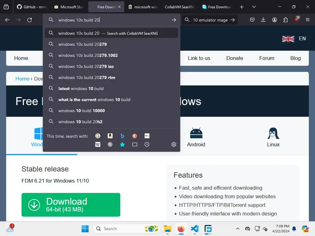The height and width of the screenshot is (236, 315).
Task: Open Copilot preview in taskbar
Action: (305, 229)
